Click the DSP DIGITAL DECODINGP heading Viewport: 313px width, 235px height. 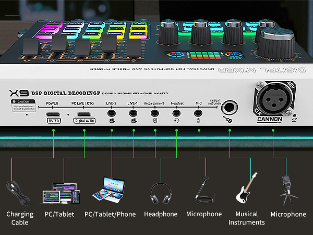click(66, 93)
